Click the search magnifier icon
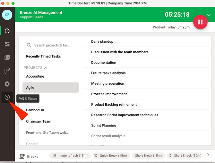 tap(29, 45)
